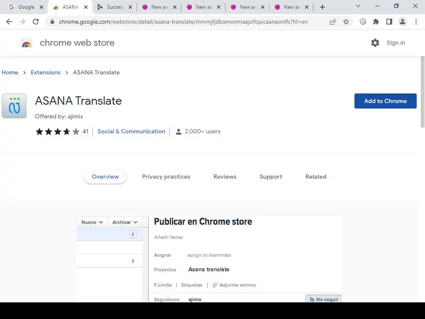Click the 2,000+ users text
This screenshot has height=319, width=425.
coord(203,132)
